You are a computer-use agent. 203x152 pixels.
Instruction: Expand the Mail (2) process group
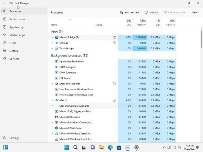pyautogui.click(x=52, y=100)
